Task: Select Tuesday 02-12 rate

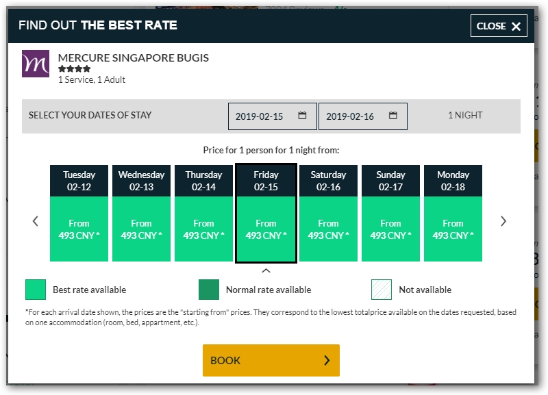Action: click(79, 213)
